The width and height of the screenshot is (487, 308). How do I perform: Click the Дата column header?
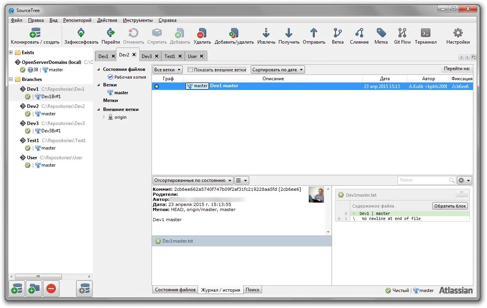point(385,79)
